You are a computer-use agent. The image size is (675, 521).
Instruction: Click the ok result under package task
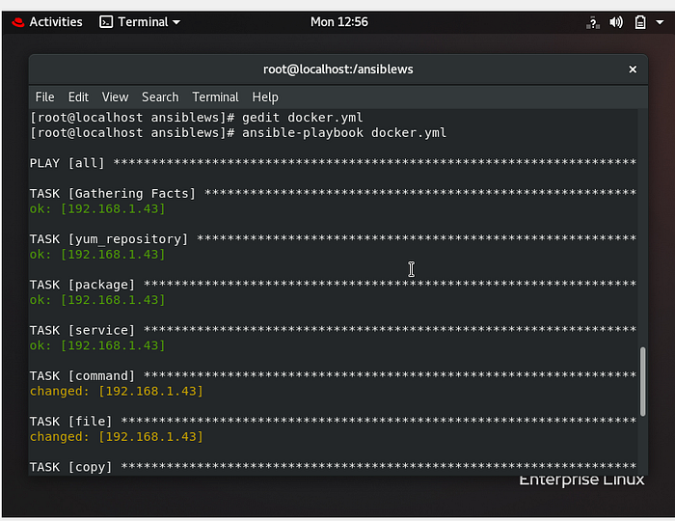97,300
